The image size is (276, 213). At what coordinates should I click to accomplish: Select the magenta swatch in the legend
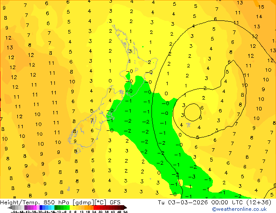[x=35, y=207]
